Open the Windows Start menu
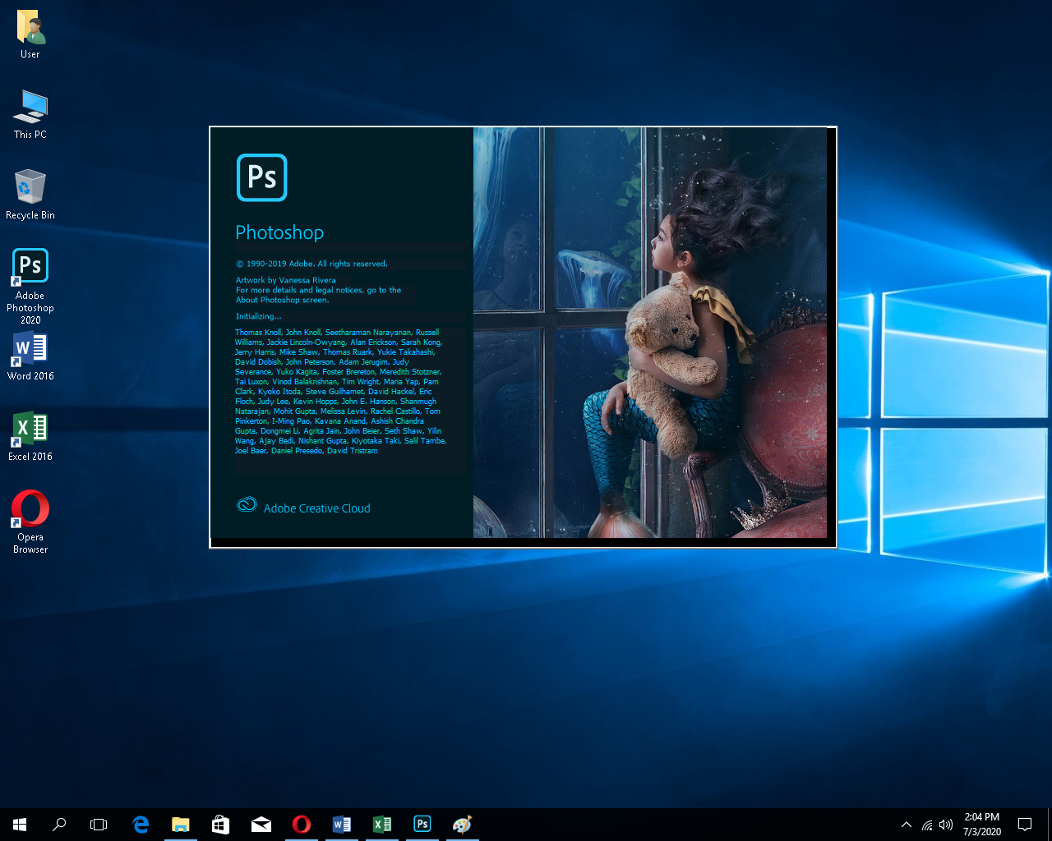 (20, 824)
